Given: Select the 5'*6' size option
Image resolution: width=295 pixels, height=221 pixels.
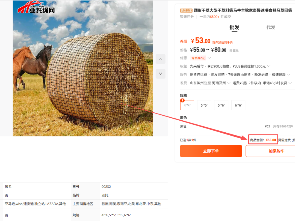Looking at the screenshot, I should coord(221,105).
